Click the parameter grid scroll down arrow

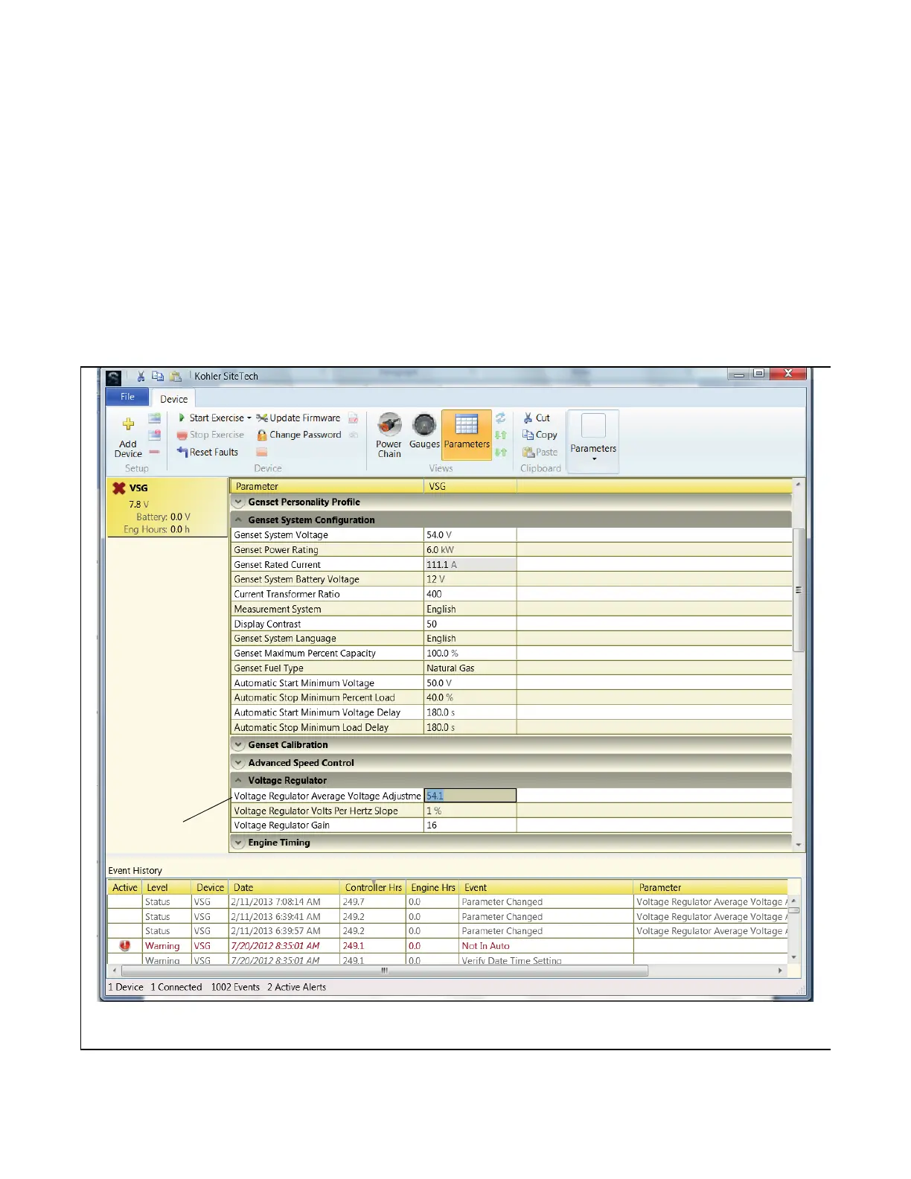799,845
